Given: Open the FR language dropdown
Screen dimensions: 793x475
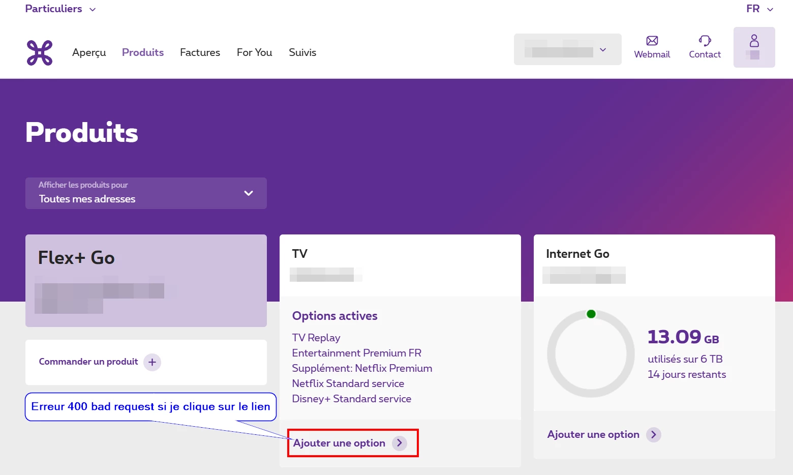Looking at the screenshot, I should 759,9.
